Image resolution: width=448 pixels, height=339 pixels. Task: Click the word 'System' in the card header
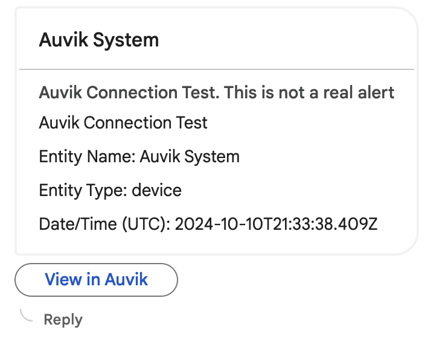pos(126,40)
